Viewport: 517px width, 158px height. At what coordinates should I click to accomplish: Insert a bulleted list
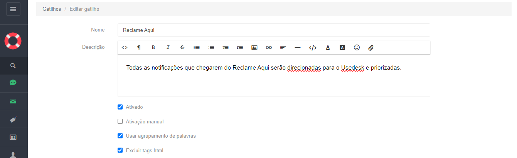[x=197, y=48]
